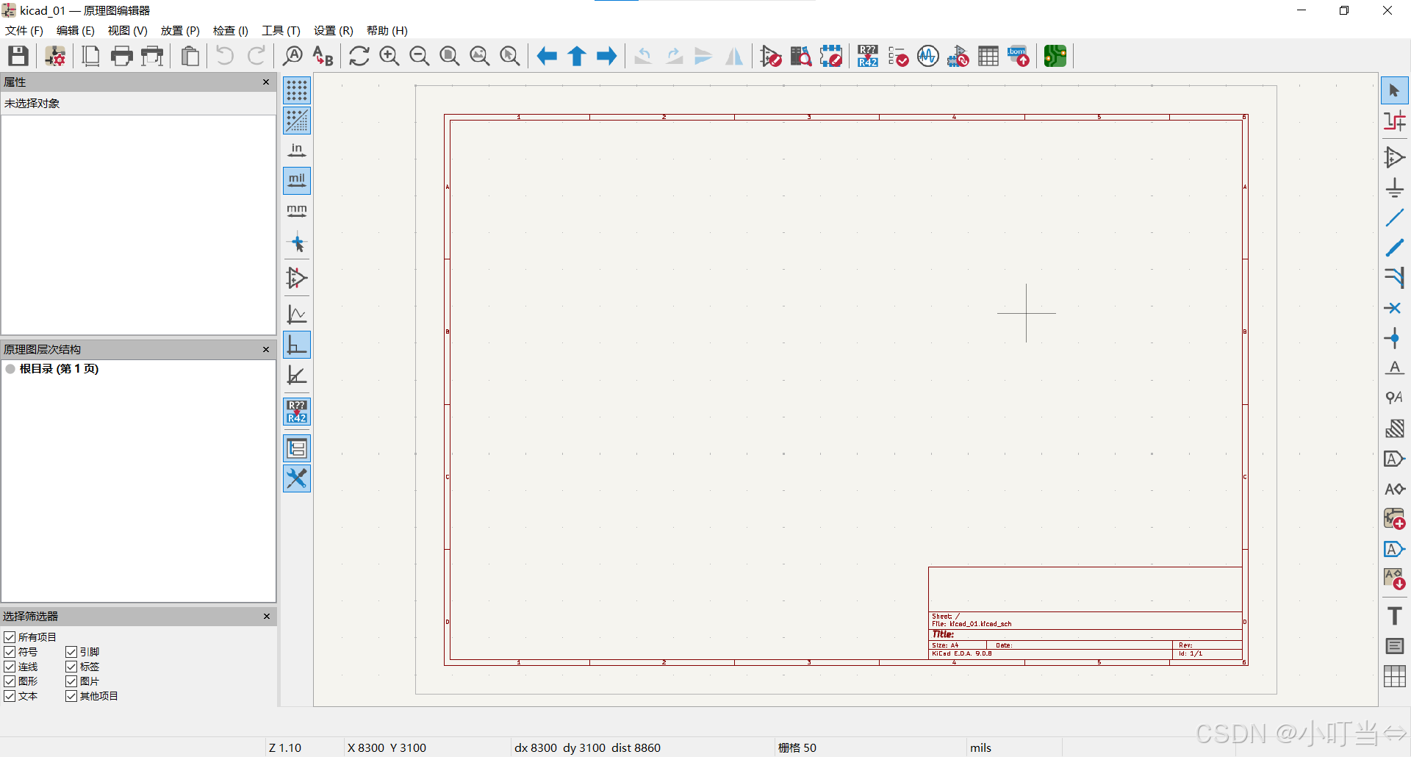This screenshot has width=1411, height=757.
Task: Open schematic setup settings icon
Action: pos(55,56)
